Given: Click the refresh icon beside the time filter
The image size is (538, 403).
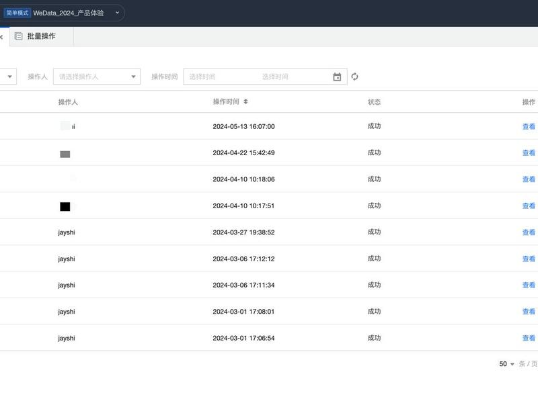Looking at the screenshot, I should coord(354,77).
